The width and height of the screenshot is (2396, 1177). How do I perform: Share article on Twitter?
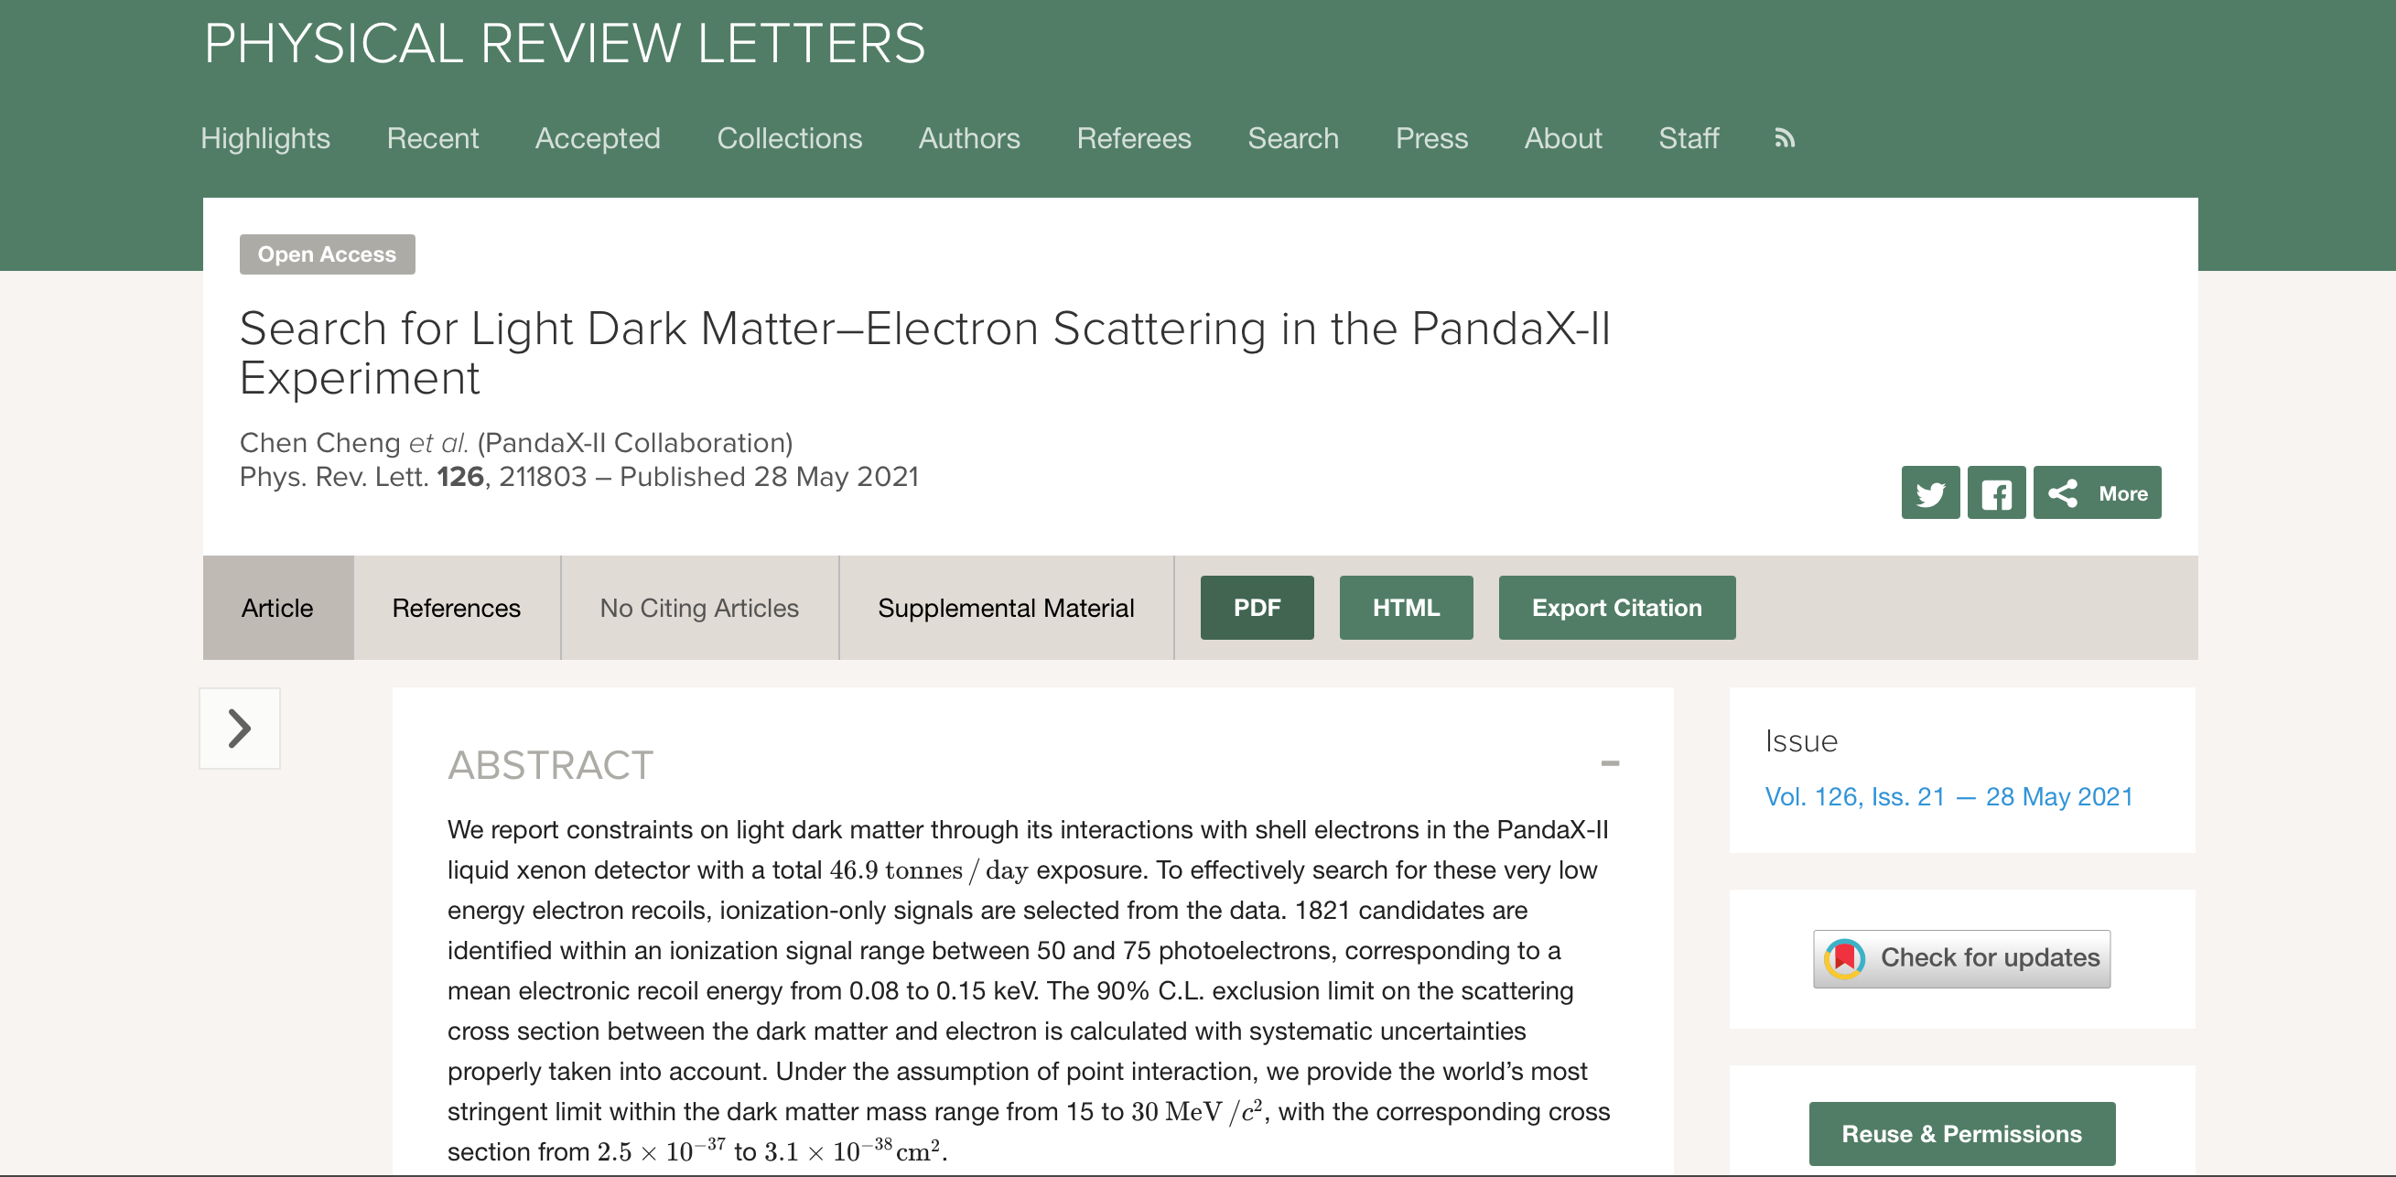tap(1930, 493)
